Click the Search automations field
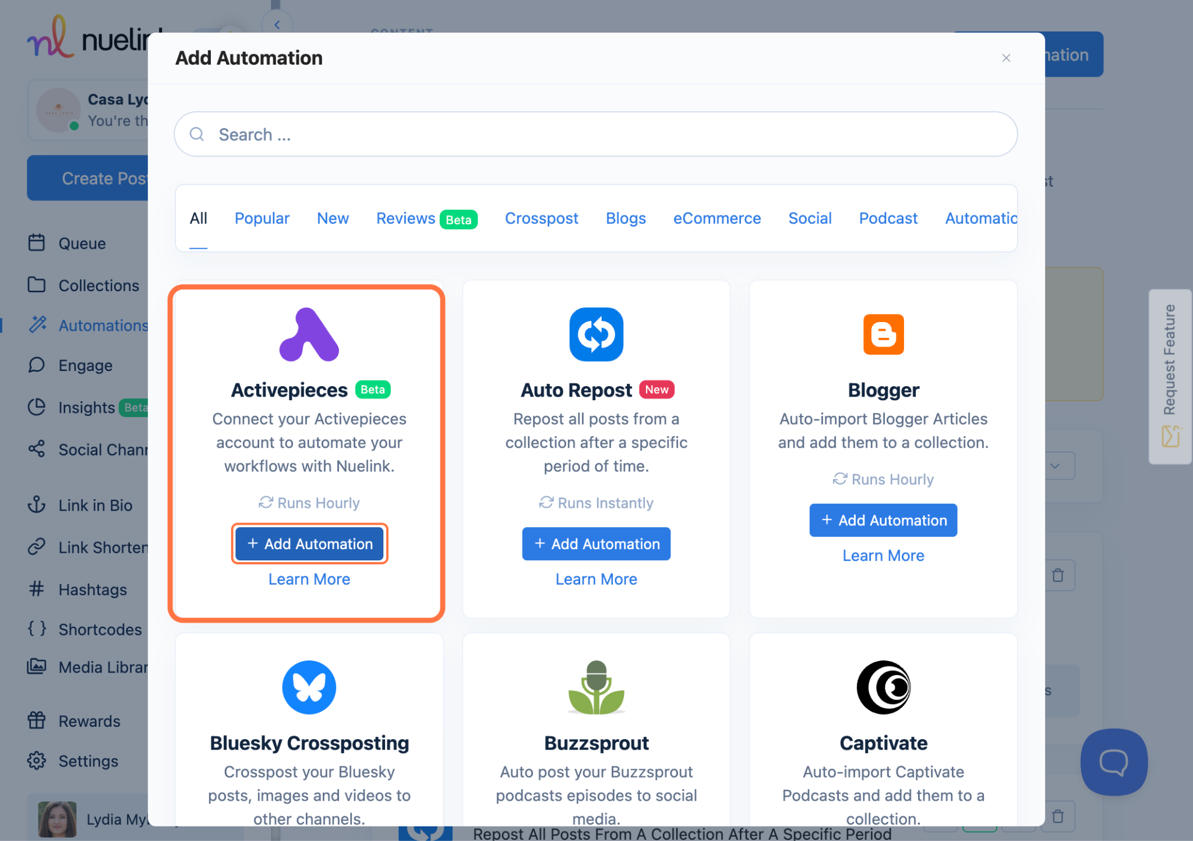Screen dimensions: 1193x841 tap(595, 135)
